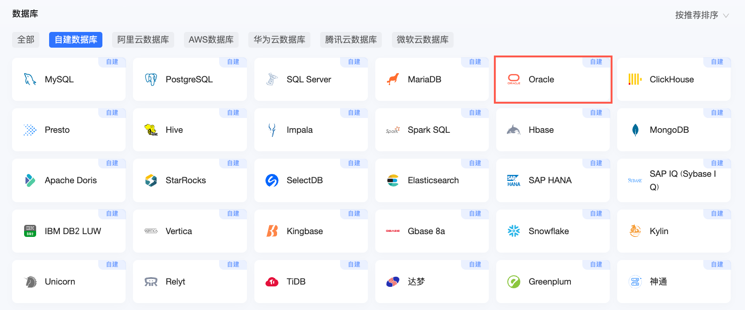This screenshot has width=745, height=310.
Task: Click the Apache Doris logo icon
Action: pyautogui.click(x=30, y=180)
